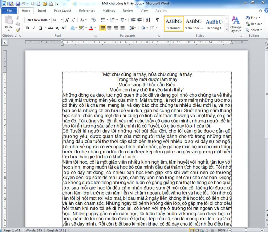Click the Bullets list icon

(x=103, y=20)
